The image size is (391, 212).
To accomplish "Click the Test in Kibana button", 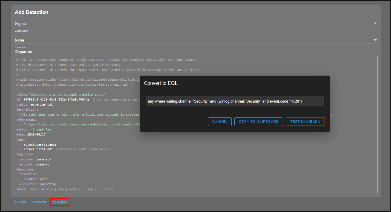I will (305, 122).
